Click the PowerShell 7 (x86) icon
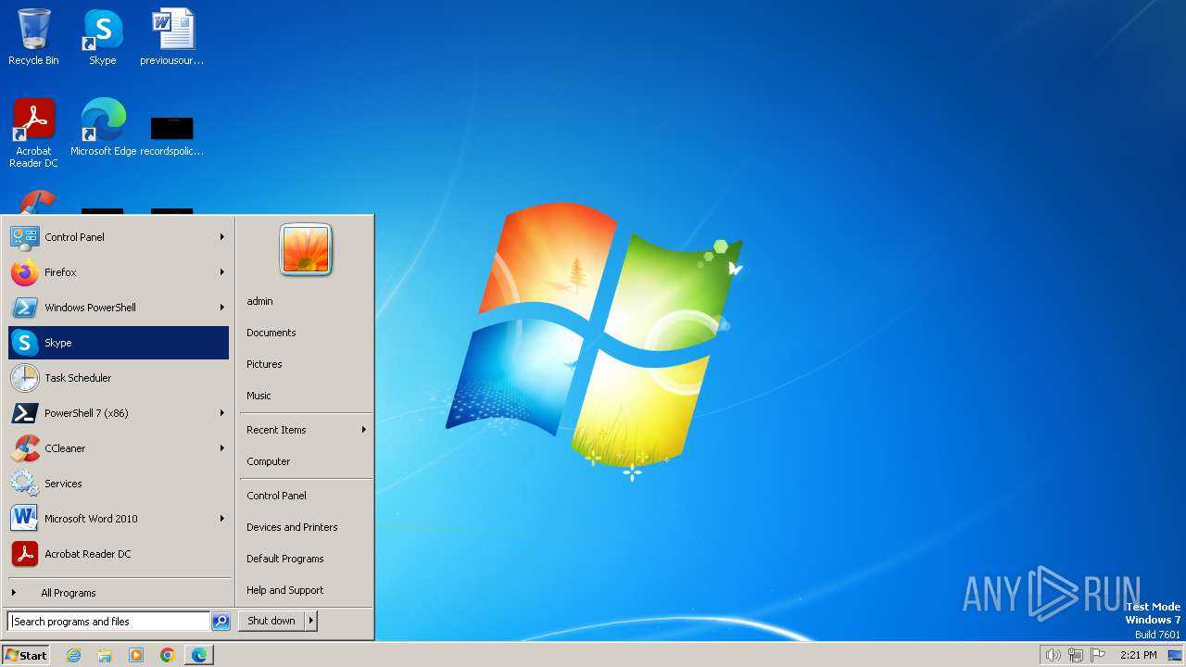Viewport: 1186px width, 667px height. (24, 413)
